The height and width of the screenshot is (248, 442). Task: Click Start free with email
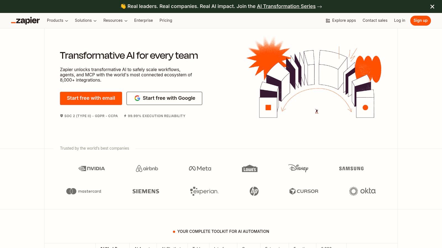(91, 98)
